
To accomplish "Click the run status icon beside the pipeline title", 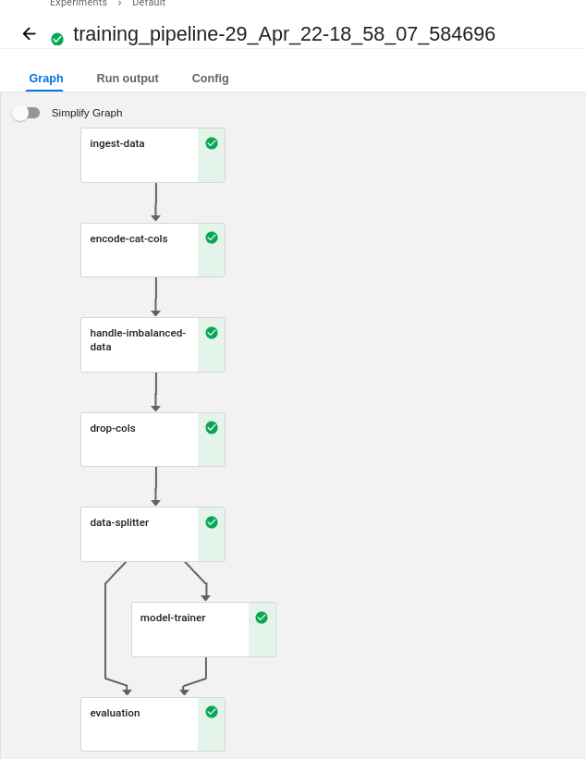I will point(56,40).
